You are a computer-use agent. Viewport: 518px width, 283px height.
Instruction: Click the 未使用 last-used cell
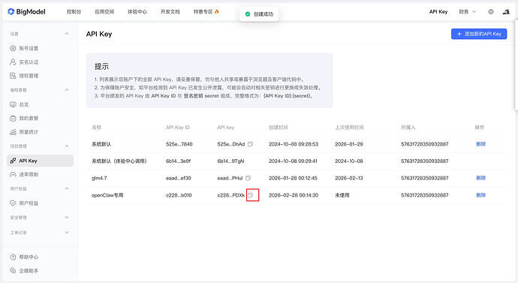(x=342, y=195)
